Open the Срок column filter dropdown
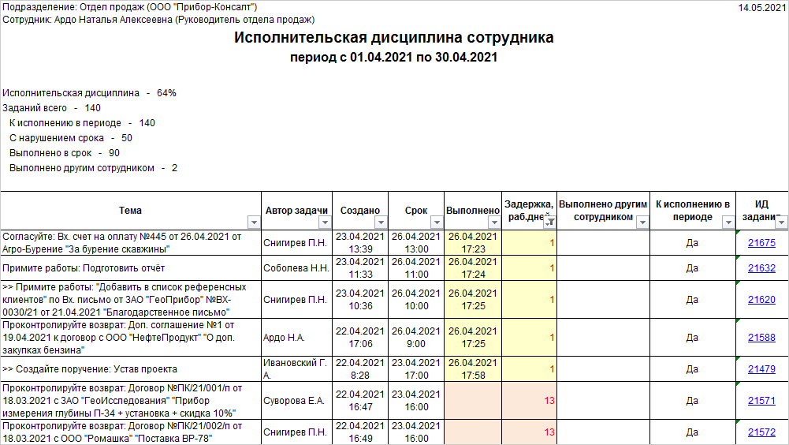Image resolution: width=789 pixels, height=445 pixels. pyautogui.click(x=438, y=222)
